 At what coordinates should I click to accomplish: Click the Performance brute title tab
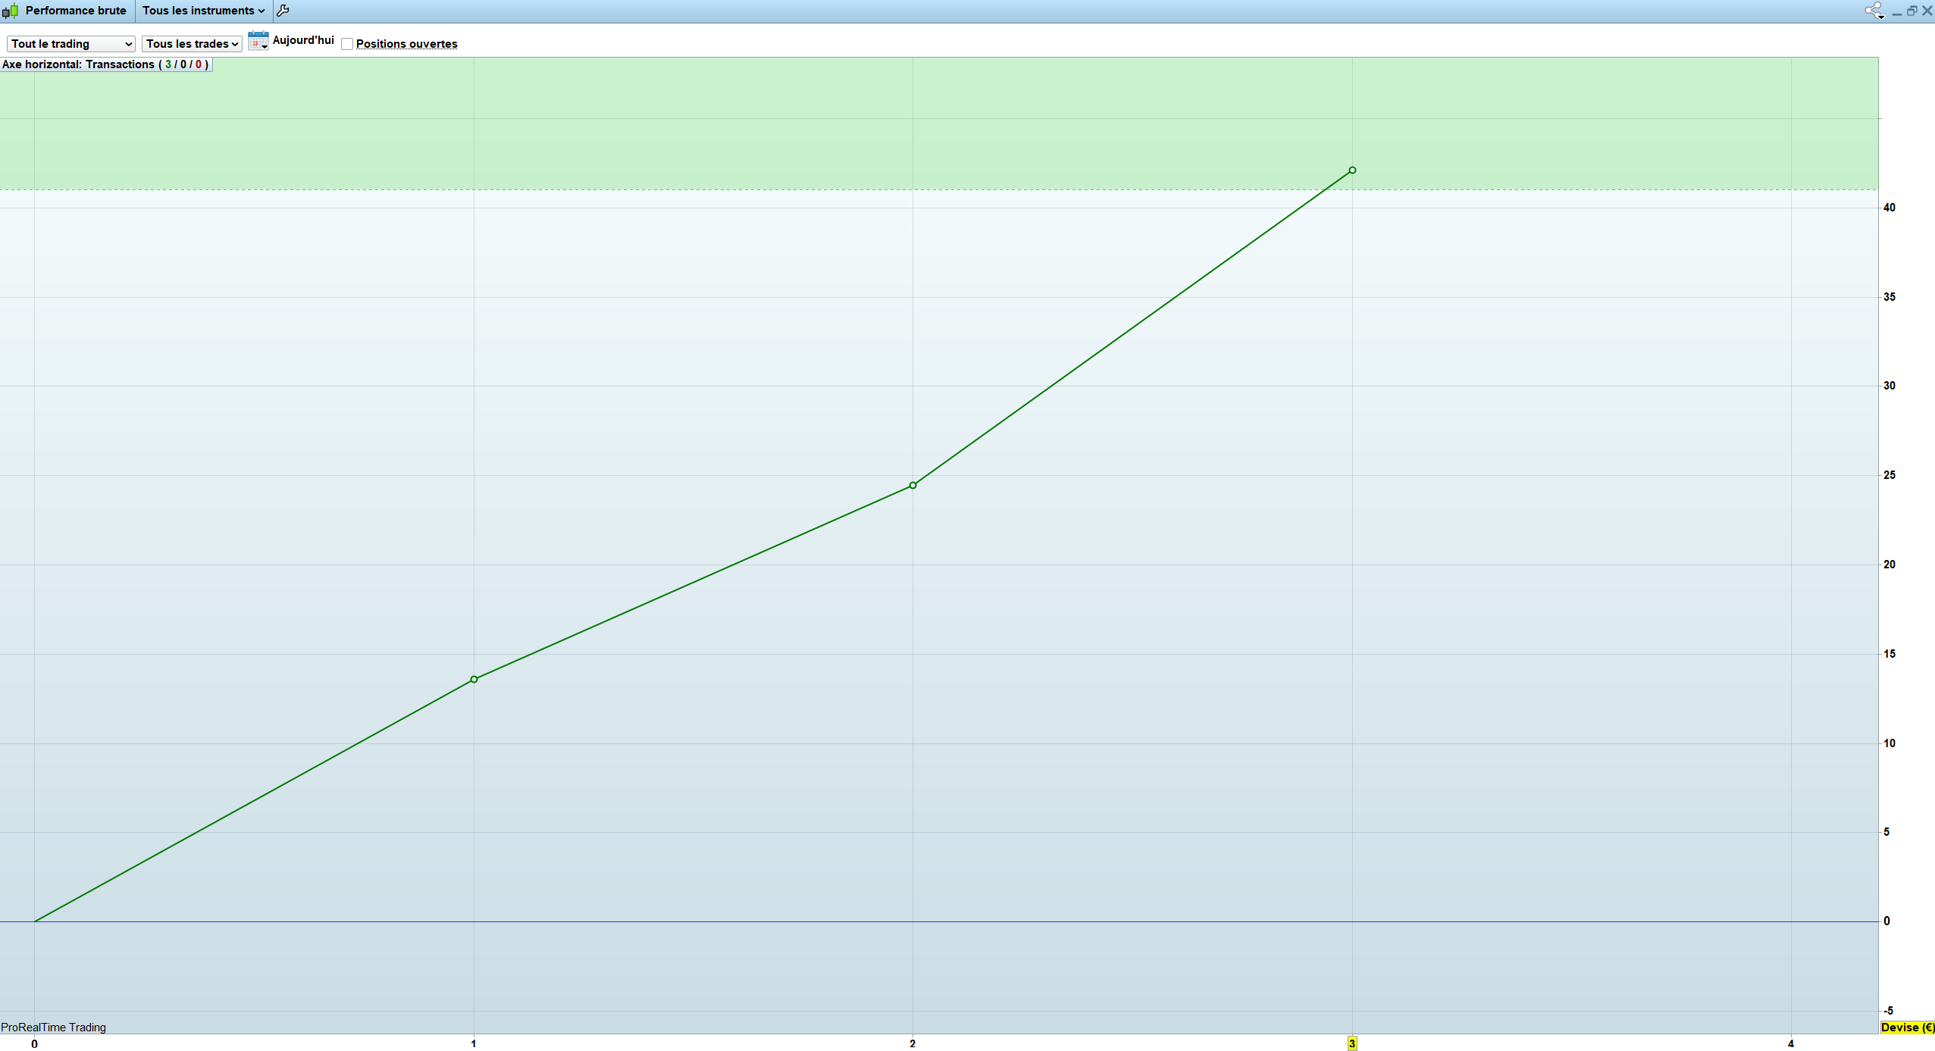click(x=76, y=11)
